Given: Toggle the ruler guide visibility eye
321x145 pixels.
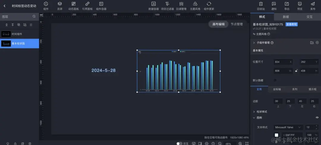Looking at the screenshot, I should pyautogui.click(x=41, y=15).
